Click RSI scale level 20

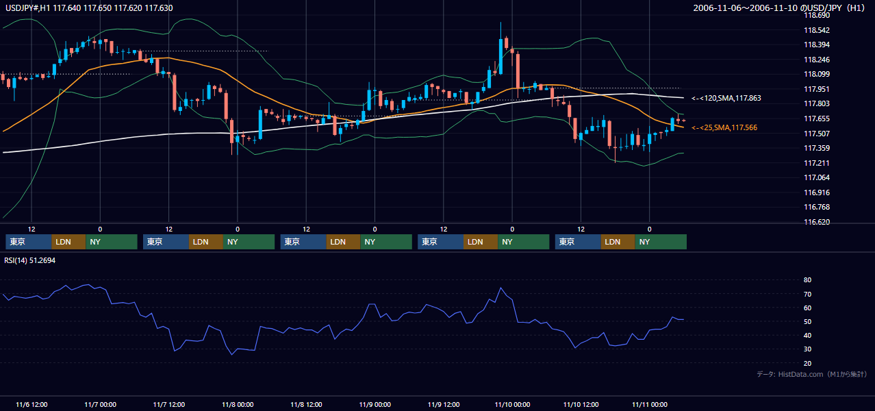808,363
